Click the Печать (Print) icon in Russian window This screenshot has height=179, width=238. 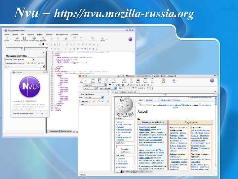coord(102,39)
